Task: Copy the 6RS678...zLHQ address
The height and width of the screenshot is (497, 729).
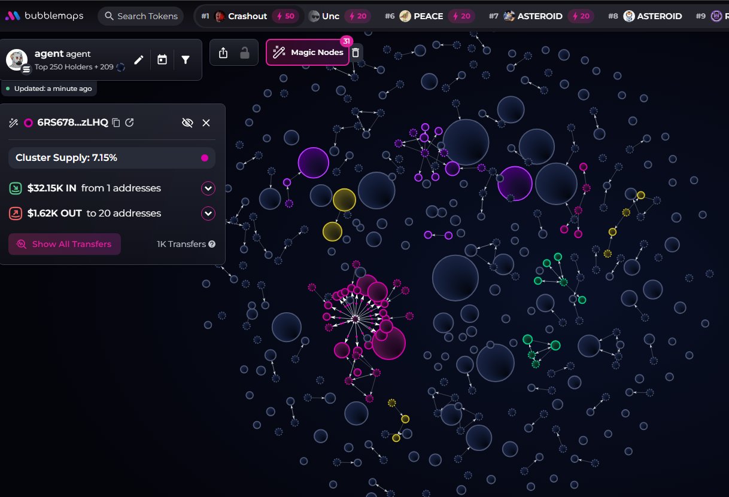Action: (x=116, y=123)
